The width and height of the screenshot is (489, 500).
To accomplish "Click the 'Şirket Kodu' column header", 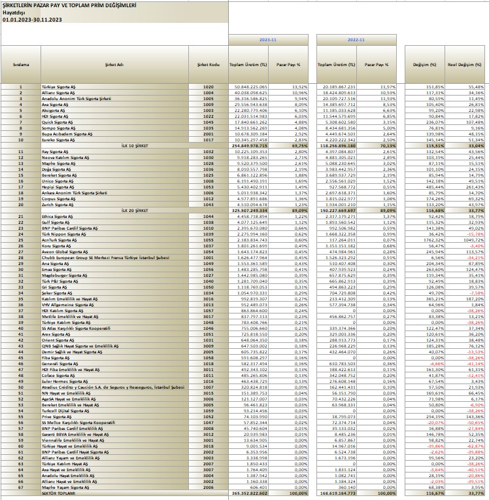I will [209, 65].
